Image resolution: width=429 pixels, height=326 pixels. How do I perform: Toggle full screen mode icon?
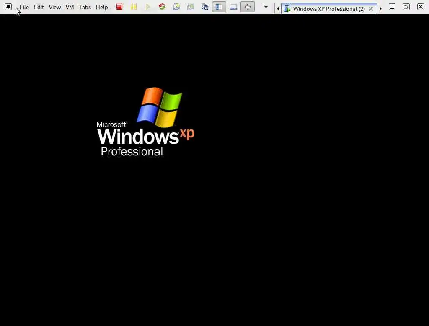pyautogui.click(x=247, y=7)
